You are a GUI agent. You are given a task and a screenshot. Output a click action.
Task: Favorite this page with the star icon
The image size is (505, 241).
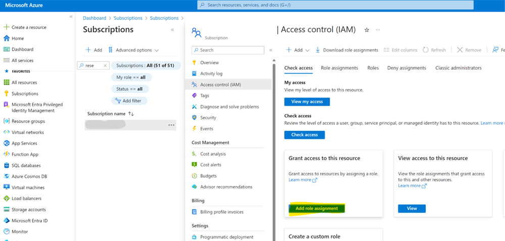click(367, 30)
